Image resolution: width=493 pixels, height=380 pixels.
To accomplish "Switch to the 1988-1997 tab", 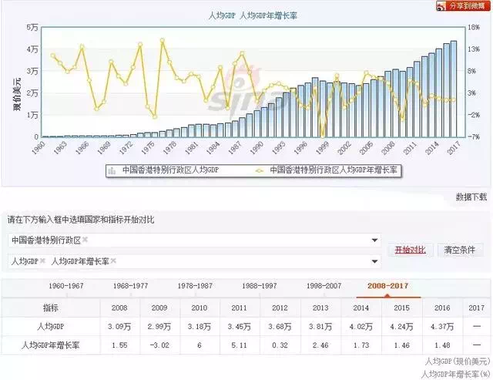I will 260,286.
